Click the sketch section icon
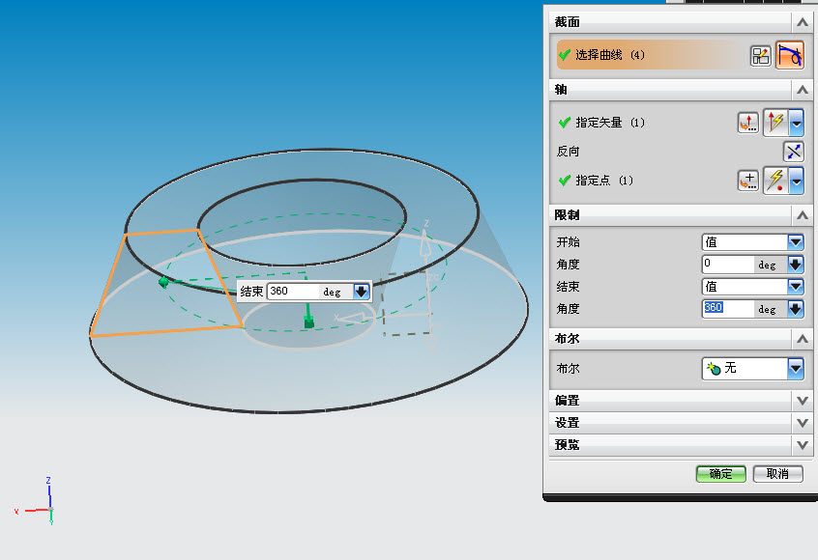The image size is (818, 560). click(760, 56)
